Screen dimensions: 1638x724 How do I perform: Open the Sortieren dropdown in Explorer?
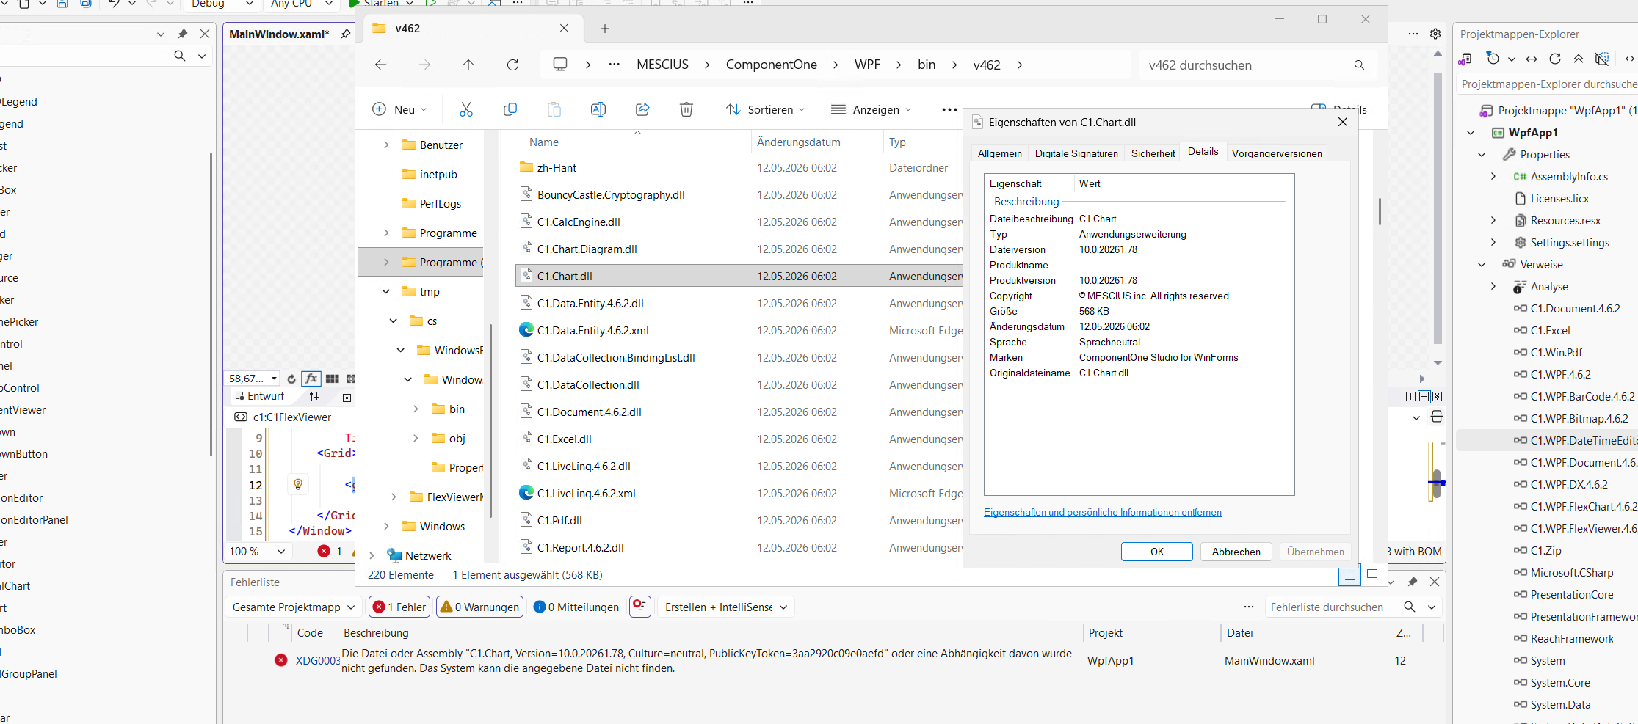point(765,109)
